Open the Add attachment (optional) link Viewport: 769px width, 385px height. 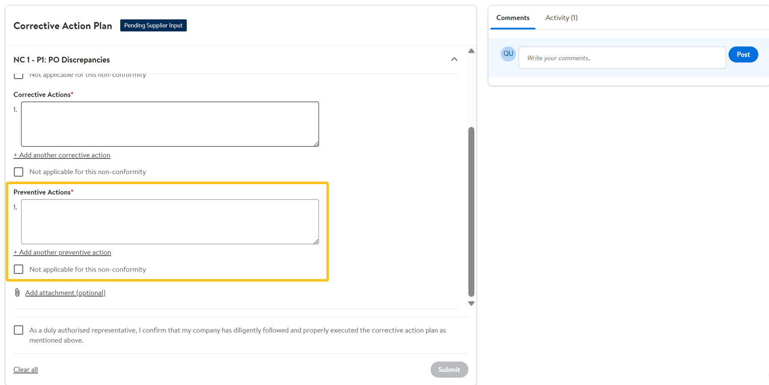coord(65,293)
